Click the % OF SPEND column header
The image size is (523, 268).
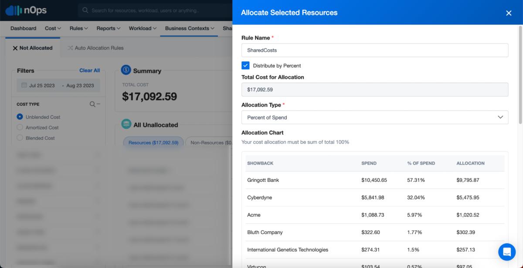[421, 163]
